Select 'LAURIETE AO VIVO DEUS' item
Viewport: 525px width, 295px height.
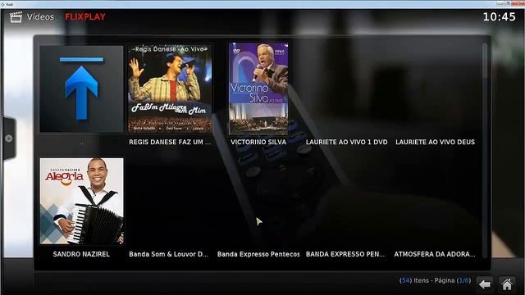coord(435,142)
